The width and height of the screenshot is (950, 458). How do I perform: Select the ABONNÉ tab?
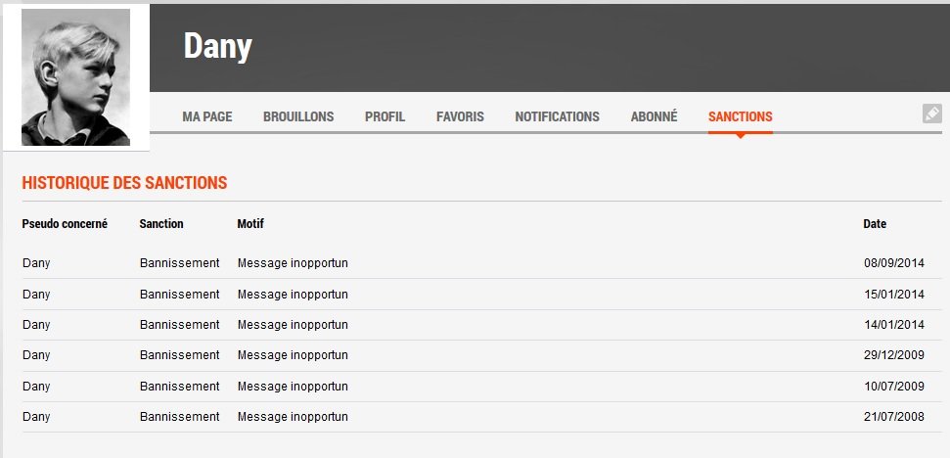point(654,116)
